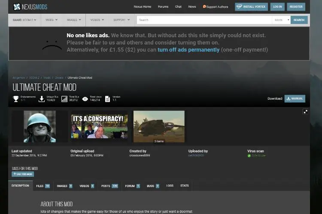Open the Forums link in header

pyautogui.click(x=163, y=7)
